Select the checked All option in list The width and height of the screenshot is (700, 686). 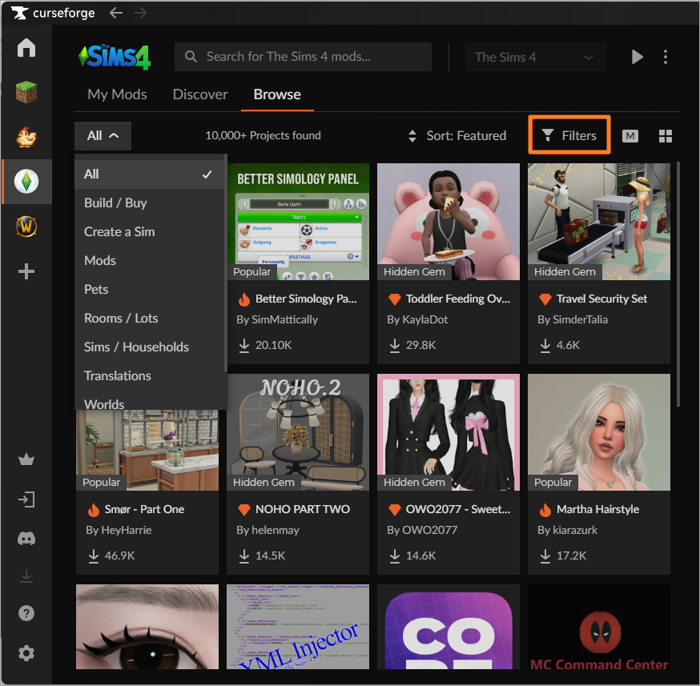pos(149,174)
